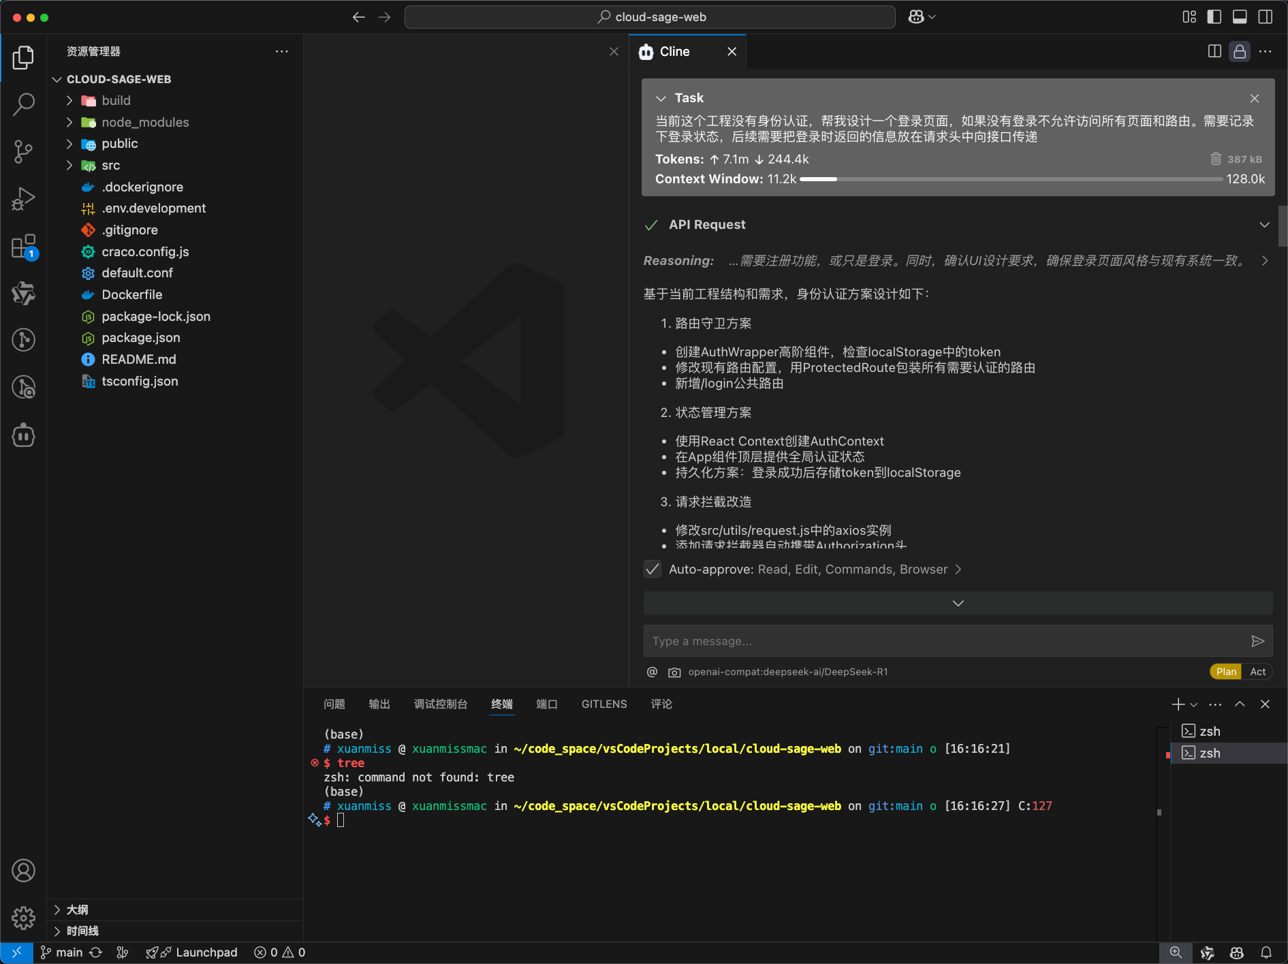
Task: Collapse the Task header chevron
Action: point(661,99)
